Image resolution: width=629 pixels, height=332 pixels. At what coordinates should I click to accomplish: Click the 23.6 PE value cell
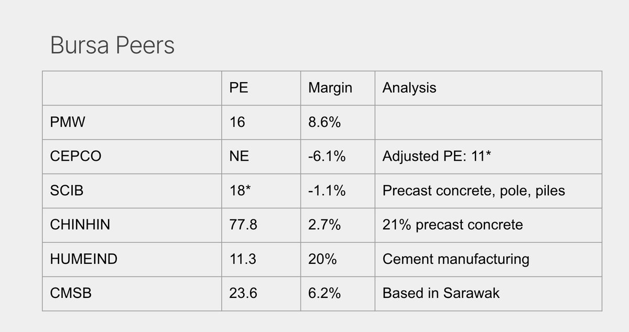coord(243,293)
